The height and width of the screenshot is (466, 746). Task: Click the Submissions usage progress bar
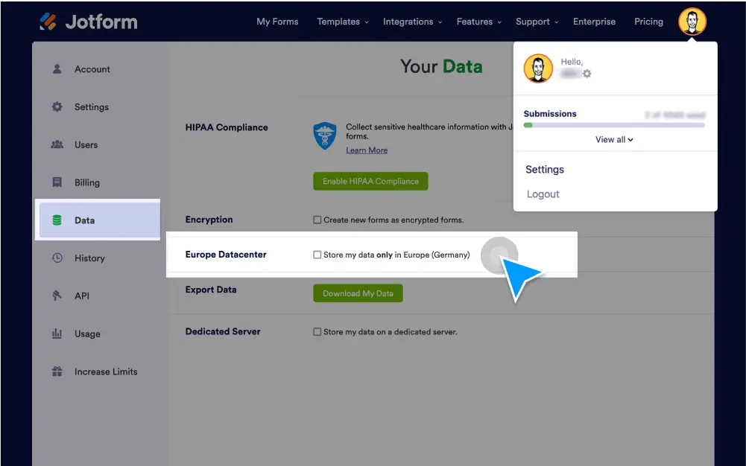pyautogui.click(x=613, y=125)
